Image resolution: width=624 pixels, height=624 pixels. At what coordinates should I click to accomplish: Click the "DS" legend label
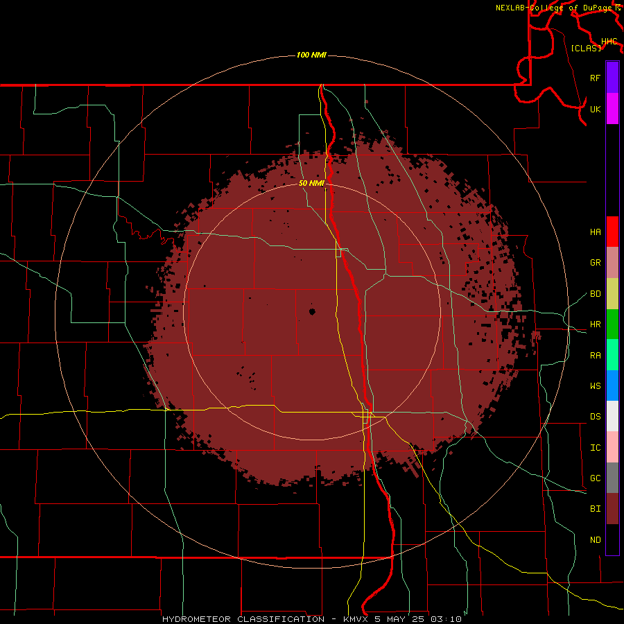595,417
